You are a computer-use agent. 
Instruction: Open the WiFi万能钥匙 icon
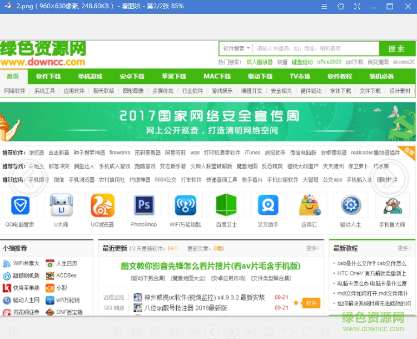[185, 205]
